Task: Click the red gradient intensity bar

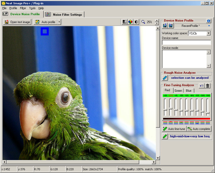Action: pyautogui.click(x=187, y=119)
